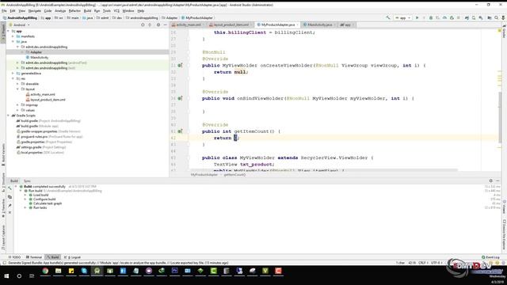Switch to the Sync tab in Build panel
507x285 pixels.
[x=27, y=181]
